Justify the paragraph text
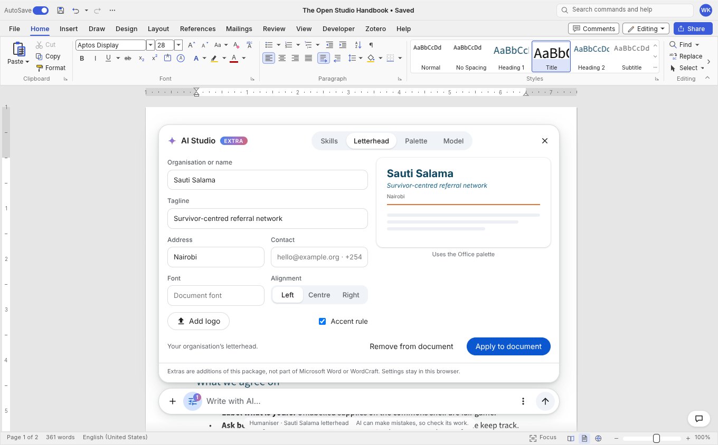Screen dimensions: 718x445 pyautogui.click(x=308, y=59)
